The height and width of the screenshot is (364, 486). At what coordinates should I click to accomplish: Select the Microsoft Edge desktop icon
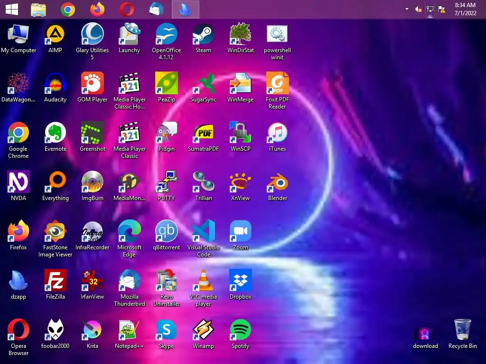(x=129, y=231)
